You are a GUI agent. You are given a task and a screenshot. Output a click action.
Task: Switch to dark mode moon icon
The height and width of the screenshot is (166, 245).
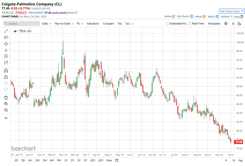click(x=239, y=24)
